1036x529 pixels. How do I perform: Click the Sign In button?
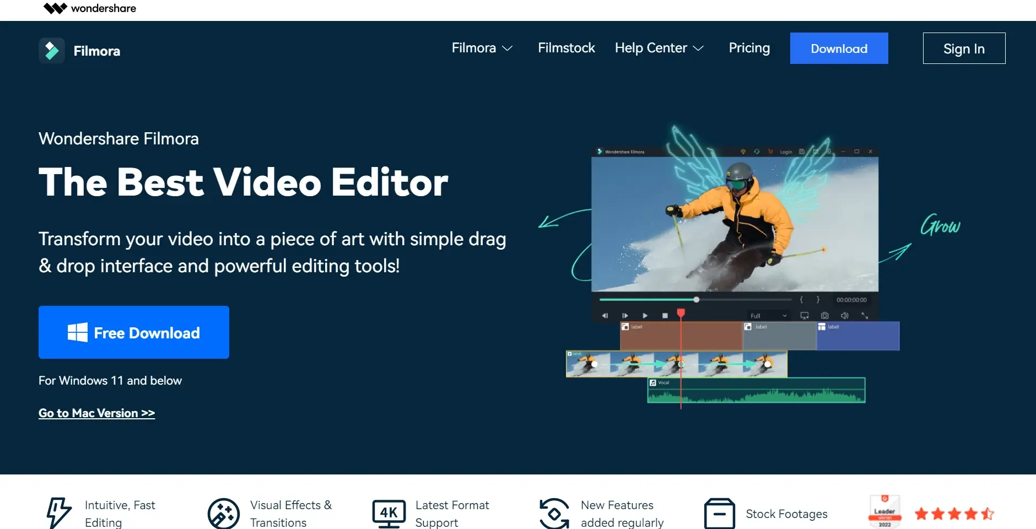964,48
